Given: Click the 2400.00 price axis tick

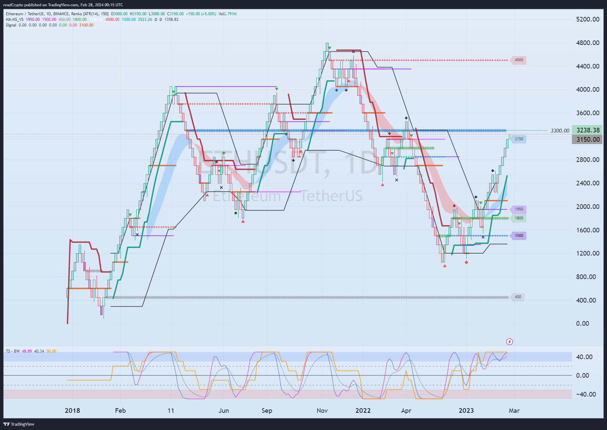Looking at the screenshot, I should (587, 183).
